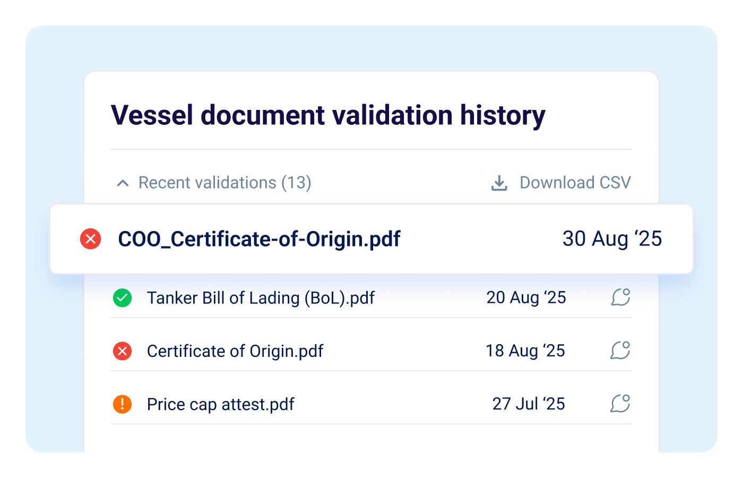The width and height of the screenshot is (743, 478).
Task: Click the 18 Aug '25 date
Action: (x=525, y=351)
